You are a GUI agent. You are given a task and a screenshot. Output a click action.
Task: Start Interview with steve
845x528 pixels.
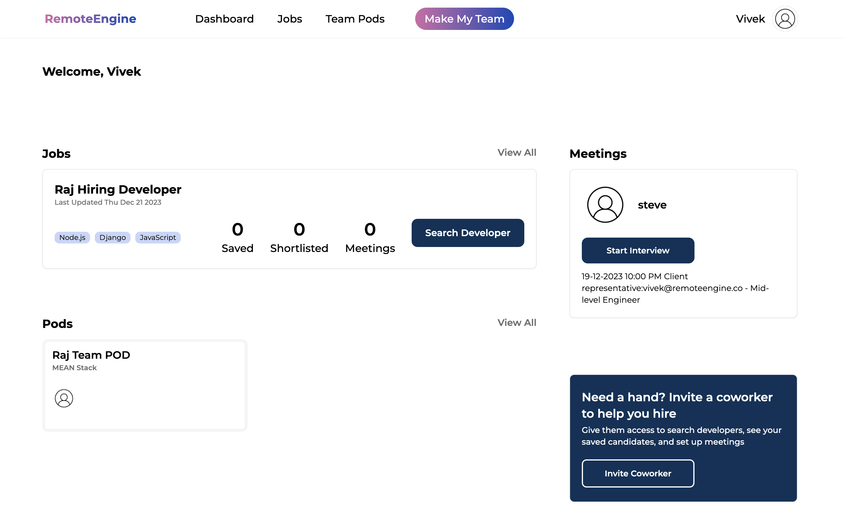tap(638, 251)
